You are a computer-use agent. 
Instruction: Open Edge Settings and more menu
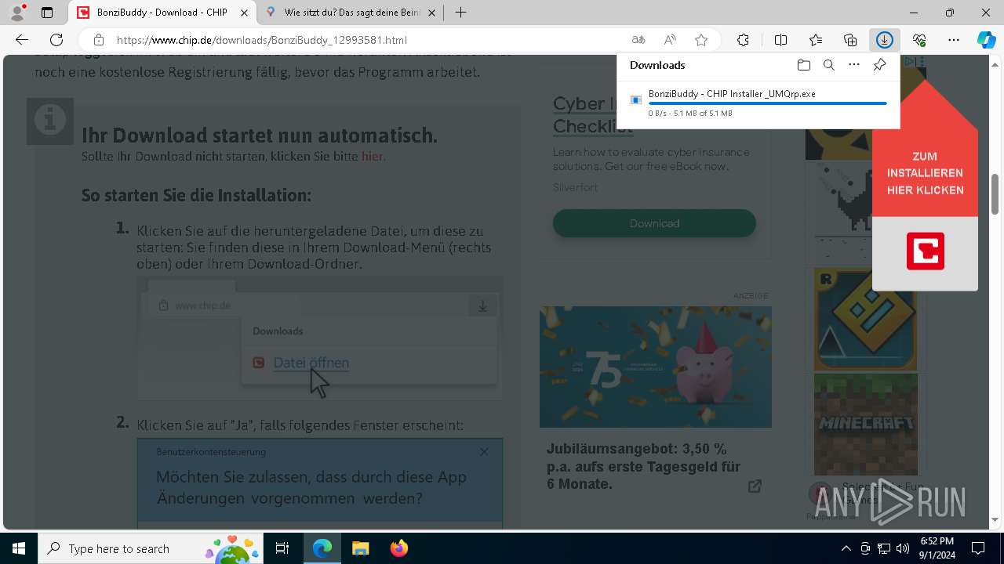(x=954, y=40)
